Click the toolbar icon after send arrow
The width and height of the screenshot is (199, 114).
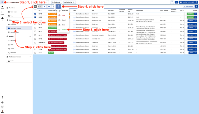[49, 6]
